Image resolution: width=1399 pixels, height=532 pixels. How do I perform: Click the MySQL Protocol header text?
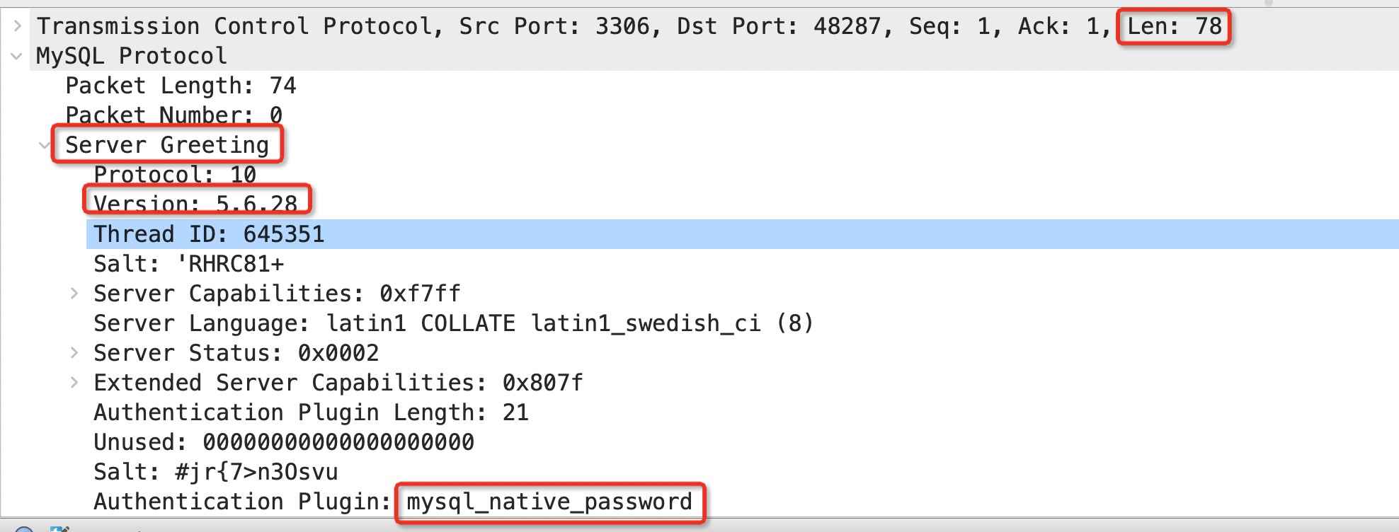coord(132,56)
